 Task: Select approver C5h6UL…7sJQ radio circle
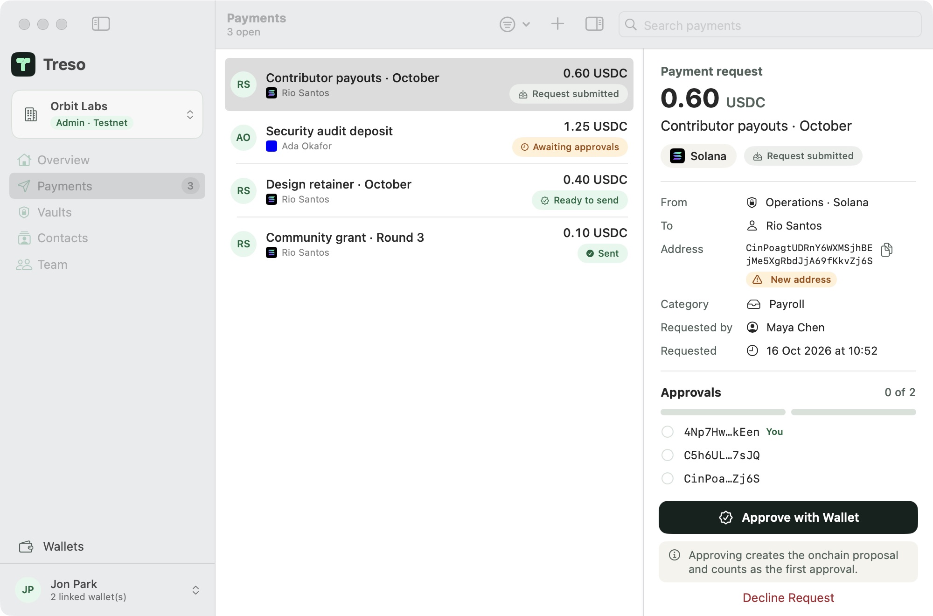[668, 455]
